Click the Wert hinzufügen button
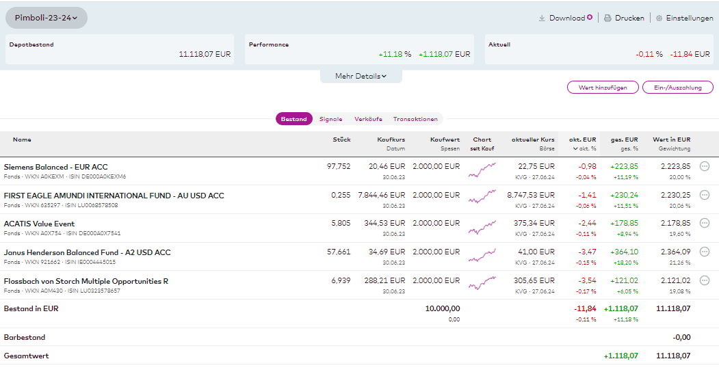This screenshot has height=372, width=719. (x=602, y=88)
